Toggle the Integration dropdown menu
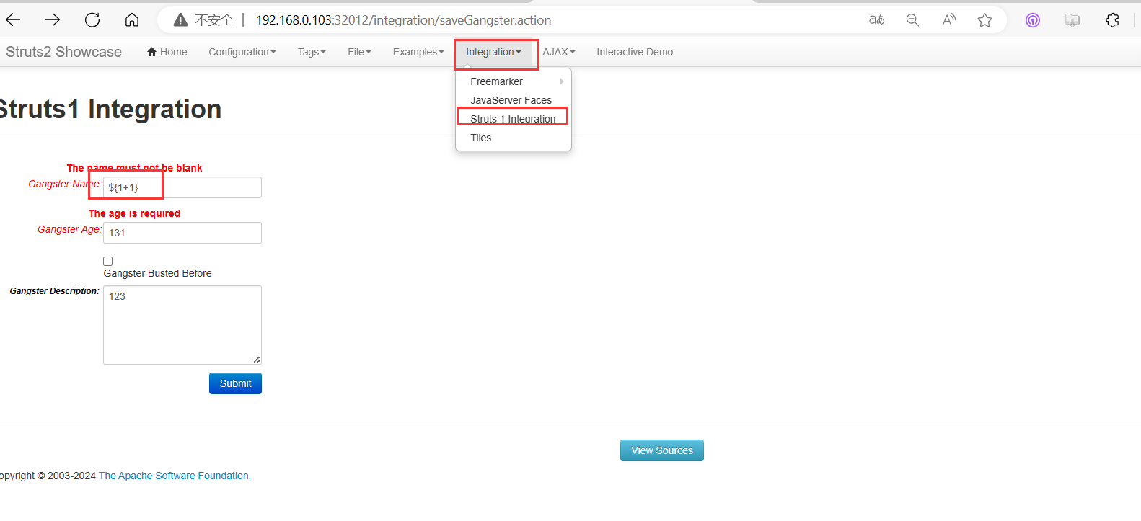The image size is (1141, 521). tap(493, 52)
